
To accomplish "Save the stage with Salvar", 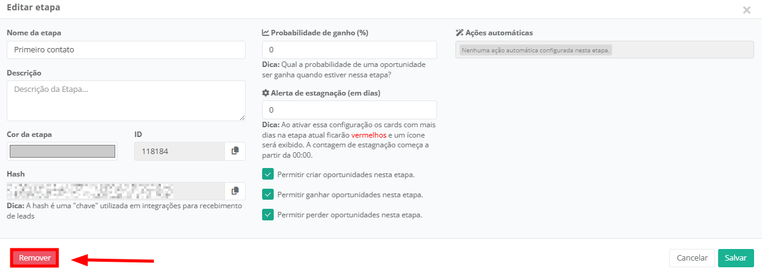I will click(736, 258).
